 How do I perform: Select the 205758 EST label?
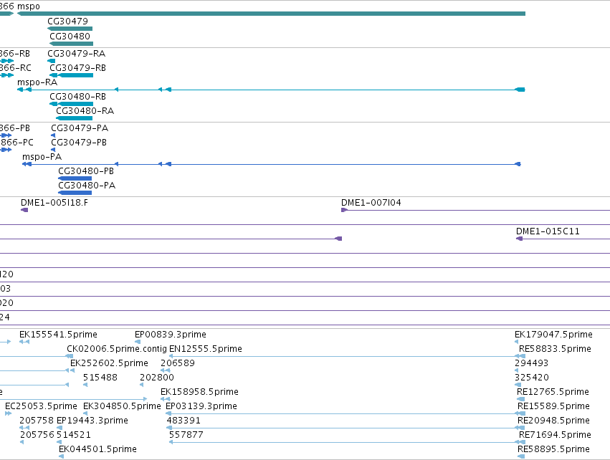point(37,421)
